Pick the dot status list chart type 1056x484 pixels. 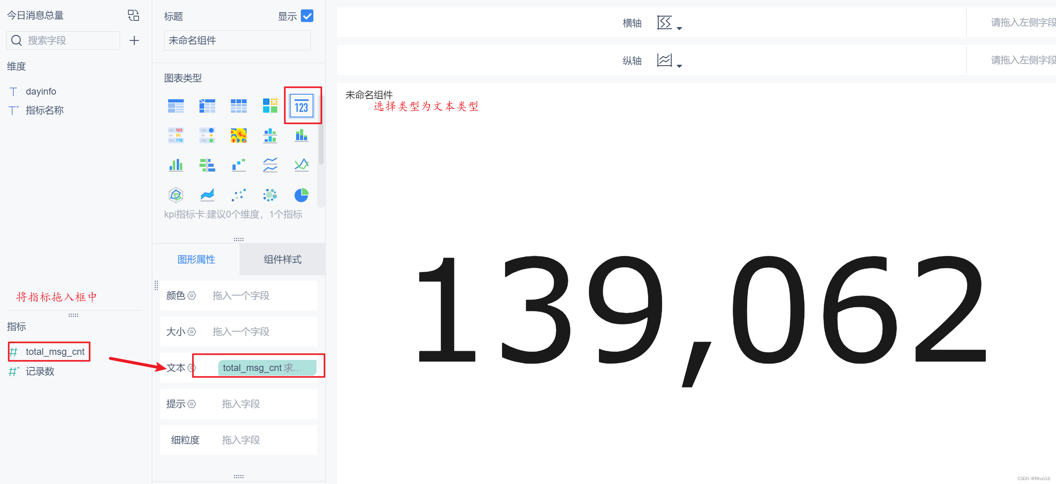point(207,135)
